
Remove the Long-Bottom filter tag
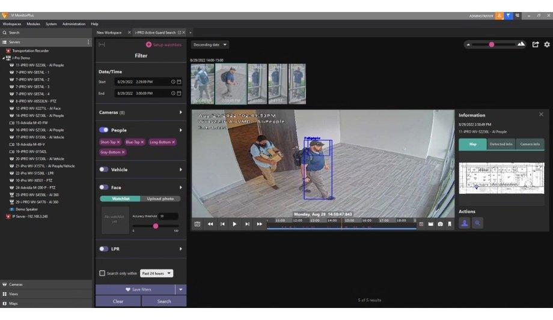(173, 142)
